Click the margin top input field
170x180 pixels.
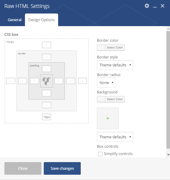coord(46,45)
